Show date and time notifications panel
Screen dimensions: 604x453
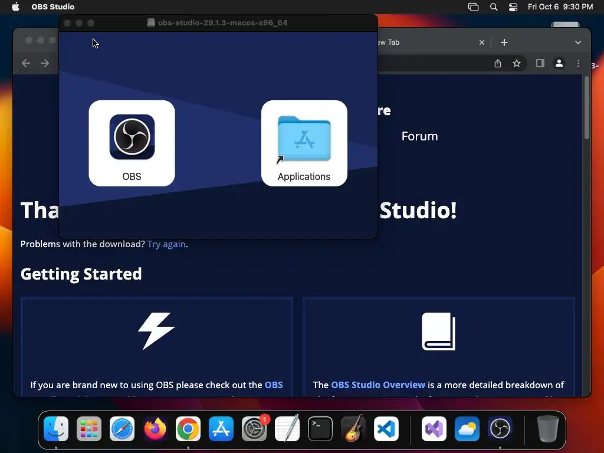pyautogui.click(x=560, y=6)
